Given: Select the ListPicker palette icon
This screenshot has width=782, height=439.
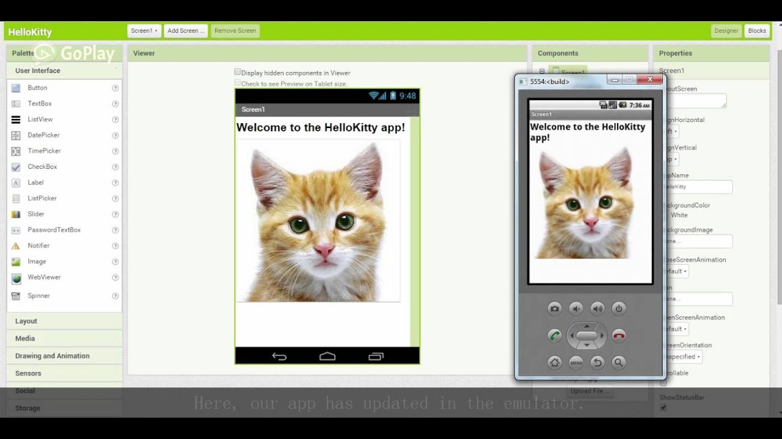Looking at the screenshot, I should click(16, 199).
